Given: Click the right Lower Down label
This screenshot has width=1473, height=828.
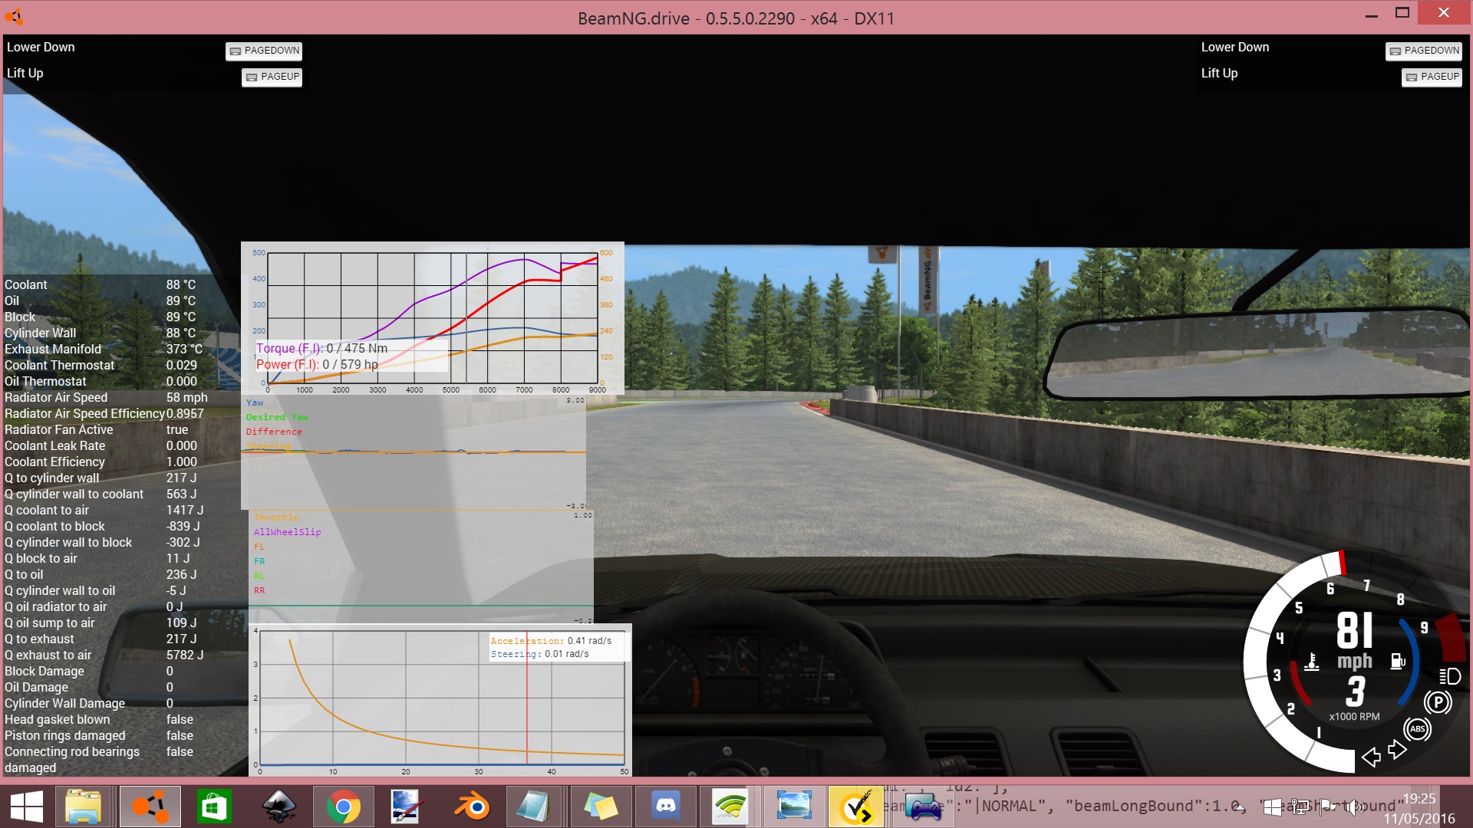Looking at the screenshot, I should 1235,48.
